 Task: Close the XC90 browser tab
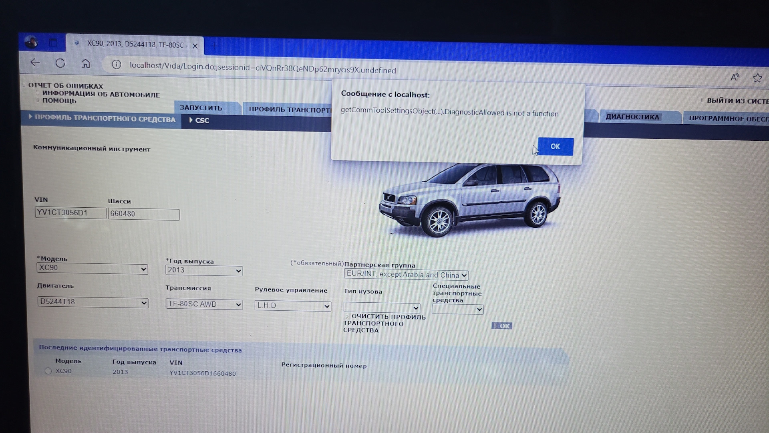click(x=195, y=46)
